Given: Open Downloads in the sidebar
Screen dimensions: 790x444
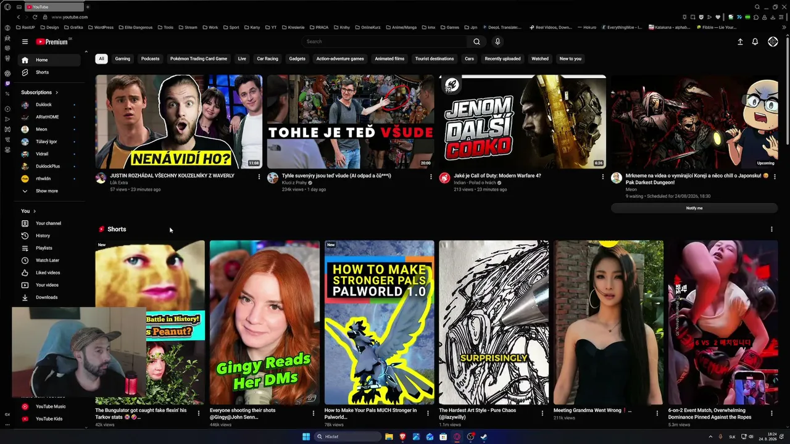Looking at the screenshot, I should coord(49,297).
